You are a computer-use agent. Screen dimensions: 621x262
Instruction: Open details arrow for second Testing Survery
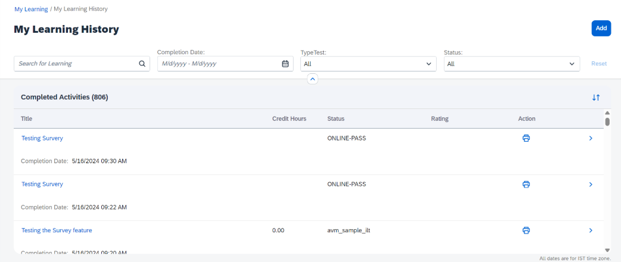tap(591, 184)
